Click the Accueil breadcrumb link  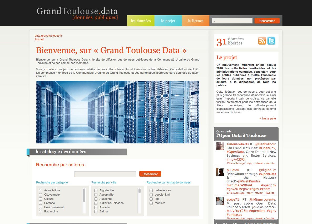coord(39,39)
